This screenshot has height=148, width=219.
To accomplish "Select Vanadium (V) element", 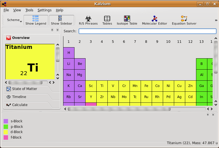I will tap(113, 86).
